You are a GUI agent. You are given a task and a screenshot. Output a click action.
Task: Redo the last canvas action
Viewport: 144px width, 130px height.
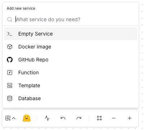[x=79, y=118]
